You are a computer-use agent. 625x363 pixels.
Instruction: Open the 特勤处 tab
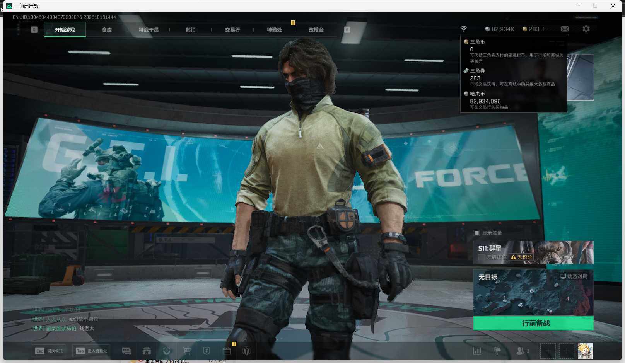pyautogui.click(x=274, y=30)
